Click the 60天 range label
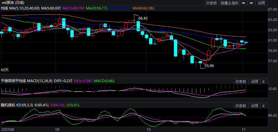This screenshot has height=132, width=278. point(5,70)
